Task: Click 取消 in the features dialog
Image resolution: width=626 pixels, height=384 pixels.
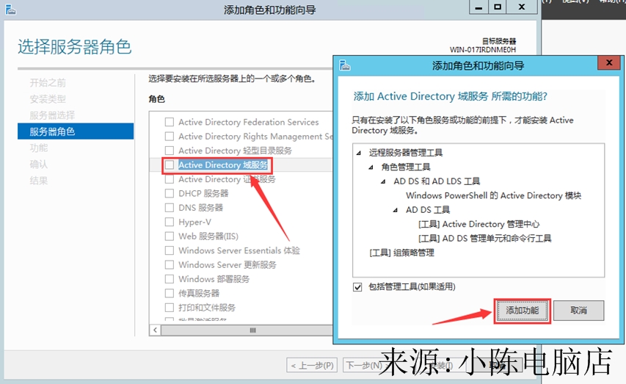Action: coord(578,311)
